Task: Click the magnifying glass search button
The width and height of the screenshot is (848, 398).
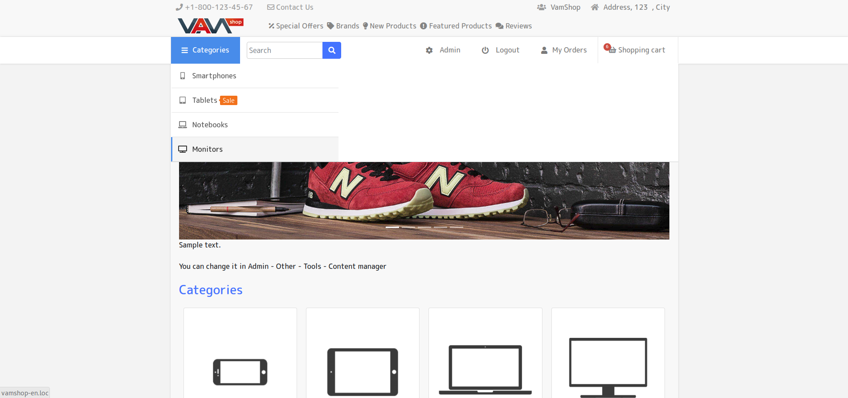Action: pos(331,50)
